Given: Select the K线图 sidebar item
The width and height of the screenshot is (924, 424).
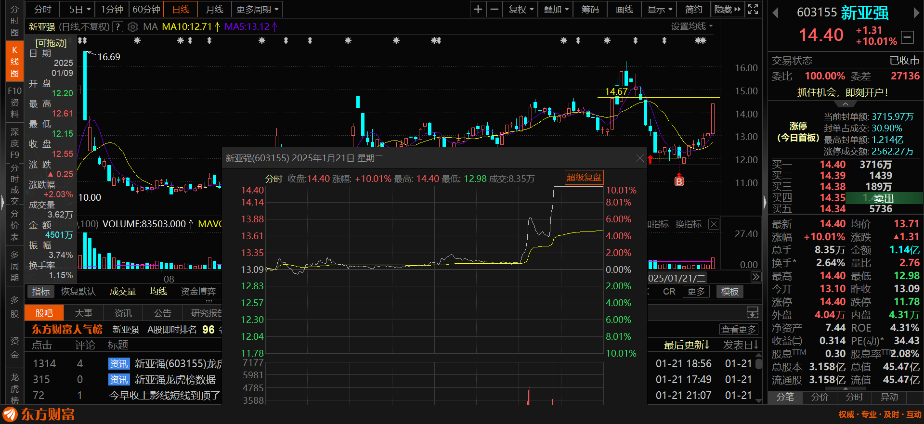Looking at the screenshot, I should (14, 62).
